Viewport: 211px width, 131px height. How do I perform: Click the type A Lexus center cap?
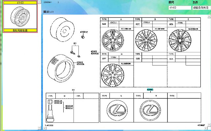tap(117, 110)
